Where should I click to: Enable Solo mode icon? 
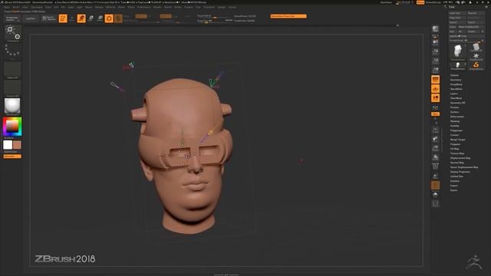(x=435, y=195)
